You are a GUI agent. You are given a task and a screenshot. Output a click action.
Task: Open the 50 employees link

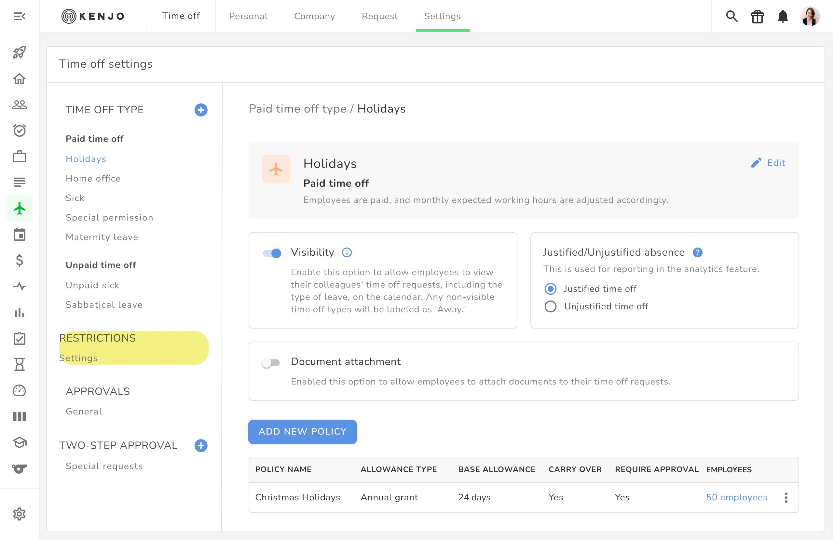(x=736, y=497)
